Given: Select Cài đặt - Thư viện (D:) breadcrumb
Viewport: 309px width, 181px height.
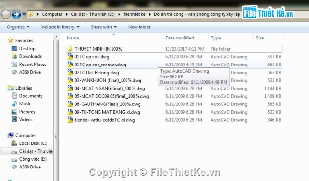Looking at the screenshot, I should tap(93, 14).
